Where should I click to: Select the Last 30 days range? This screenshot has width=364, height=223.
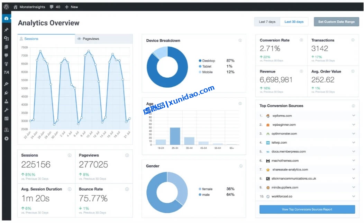coord(294,22)
